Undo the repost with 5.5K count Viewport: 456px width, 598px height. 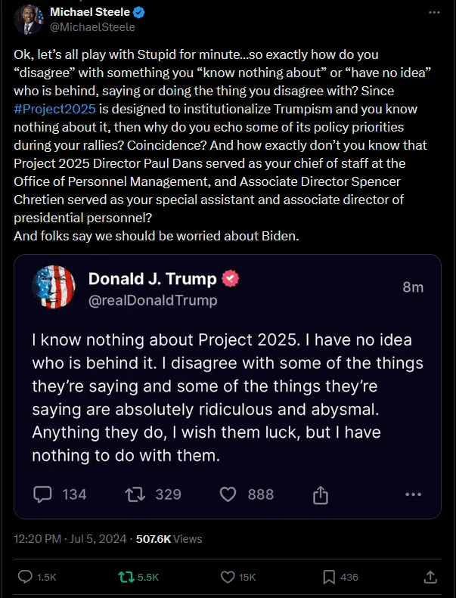click(x=126, y=577)
